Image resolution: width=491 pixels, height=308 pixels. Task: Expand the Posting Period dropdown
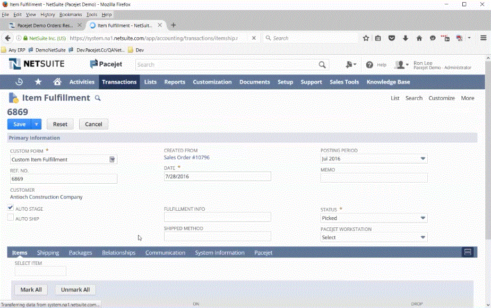(423, 159)
